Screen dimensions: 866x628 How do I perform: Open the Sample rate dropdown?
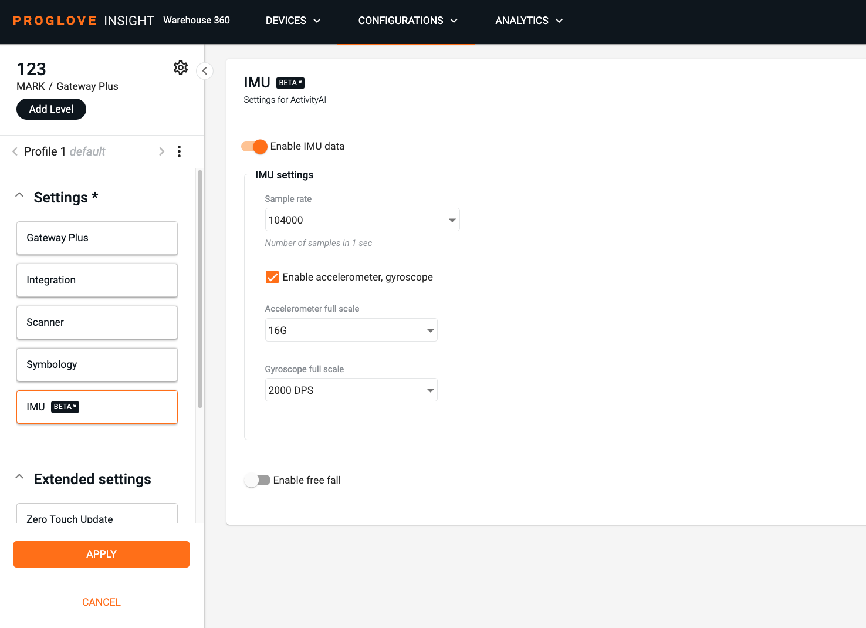pyautogui.click(x=362, y=220)
